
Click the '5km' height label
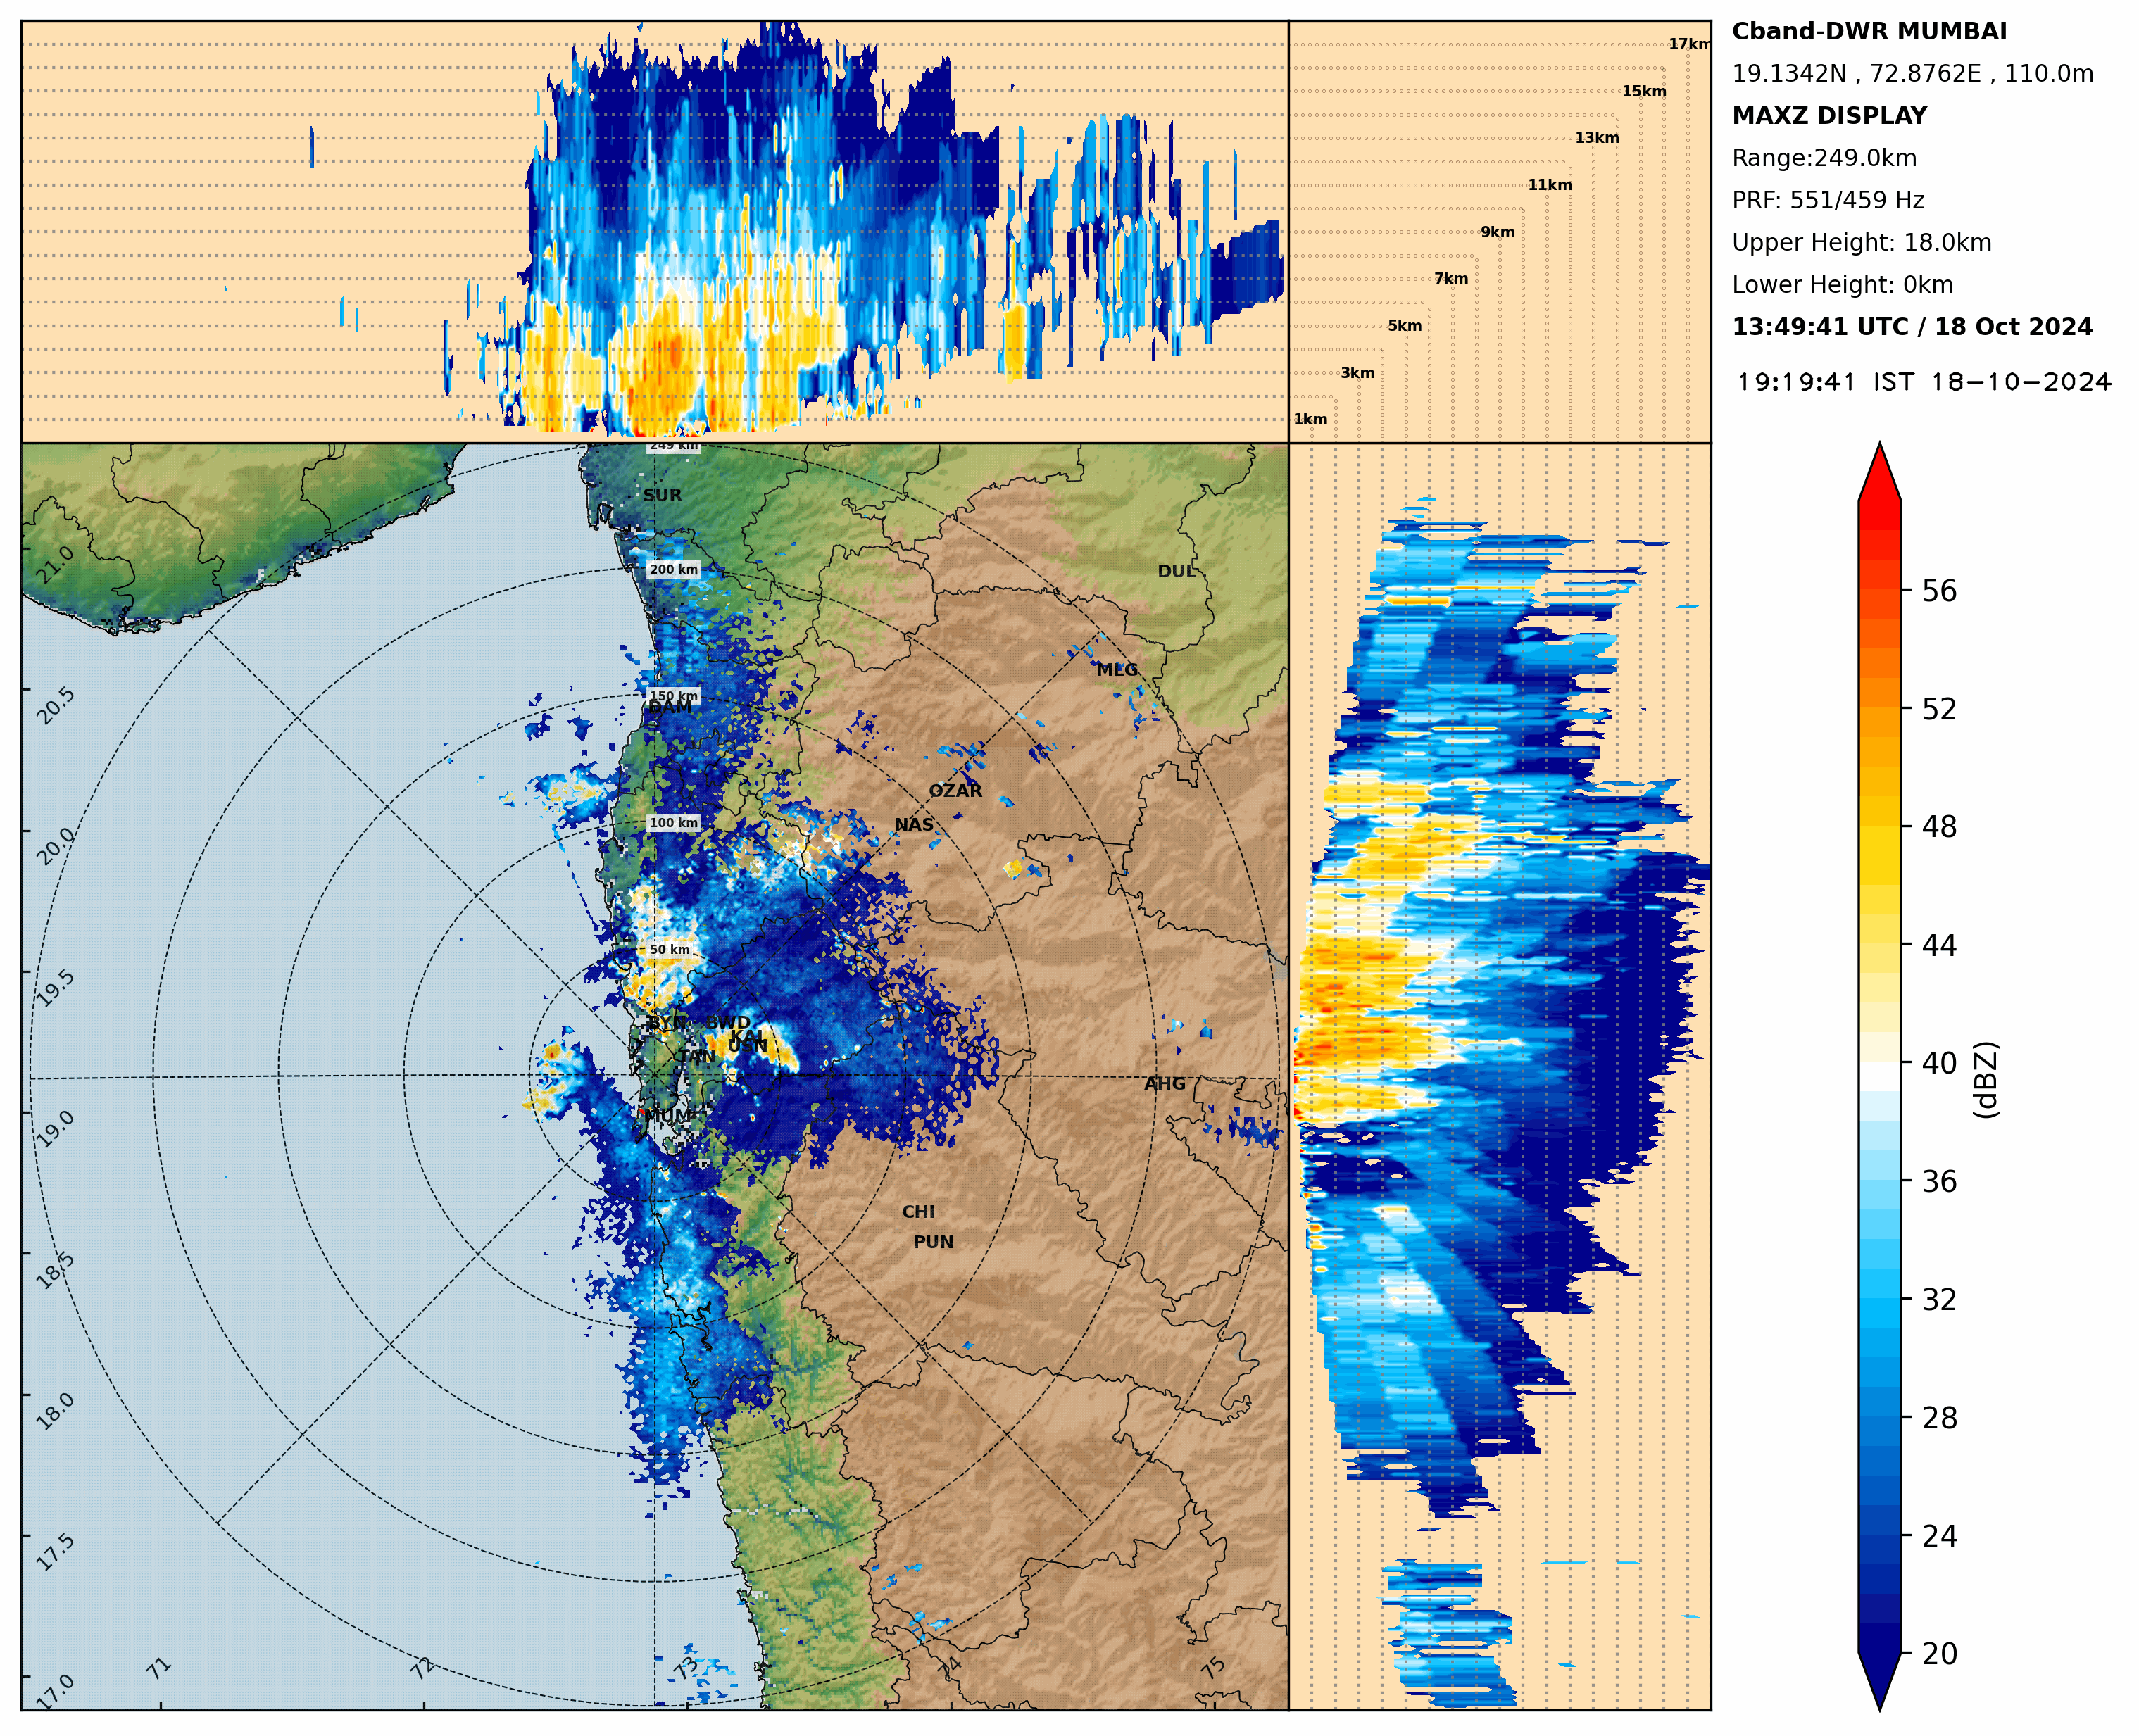pyautogui.click(x=1404, y=326)
